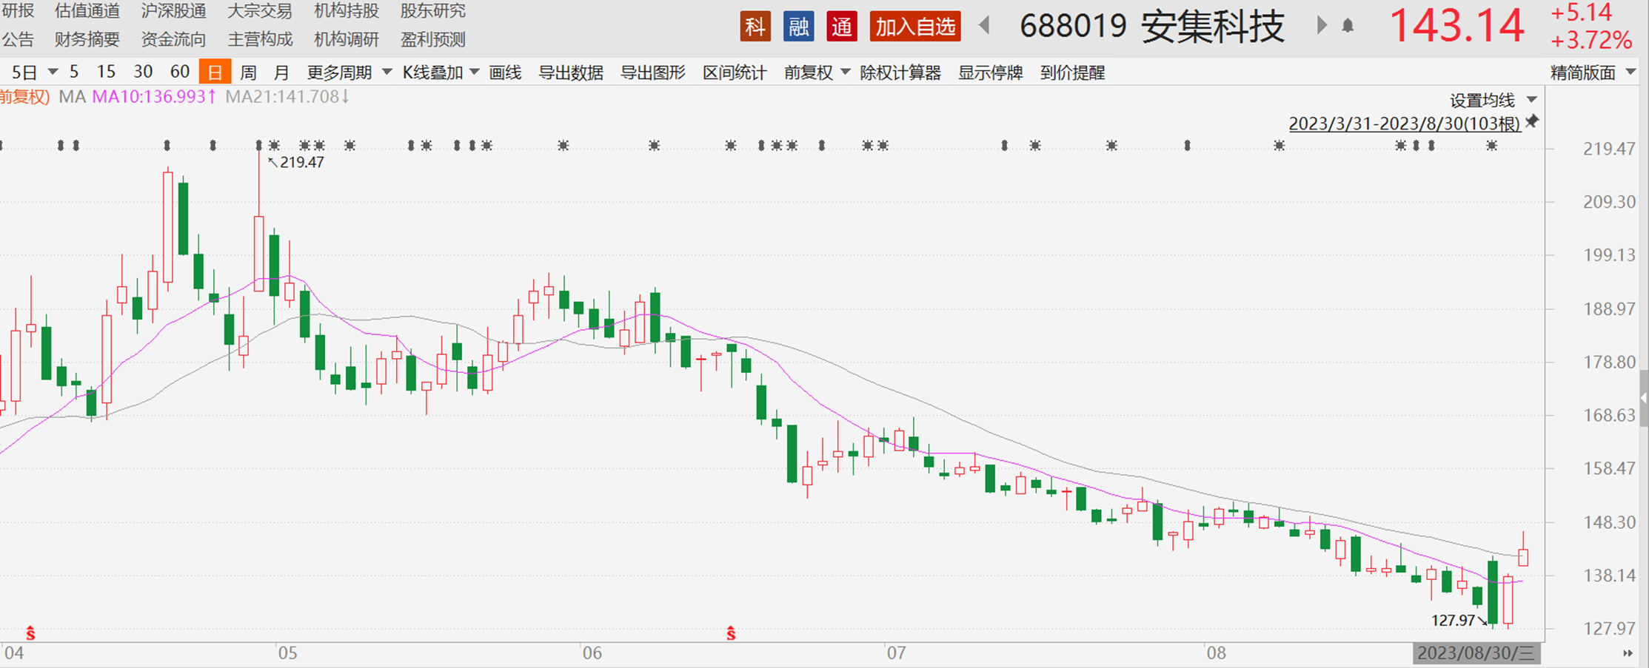This screenshot has width=1649, height=668.
Task: Go to next stock with right arrow
Action: 1322,26
